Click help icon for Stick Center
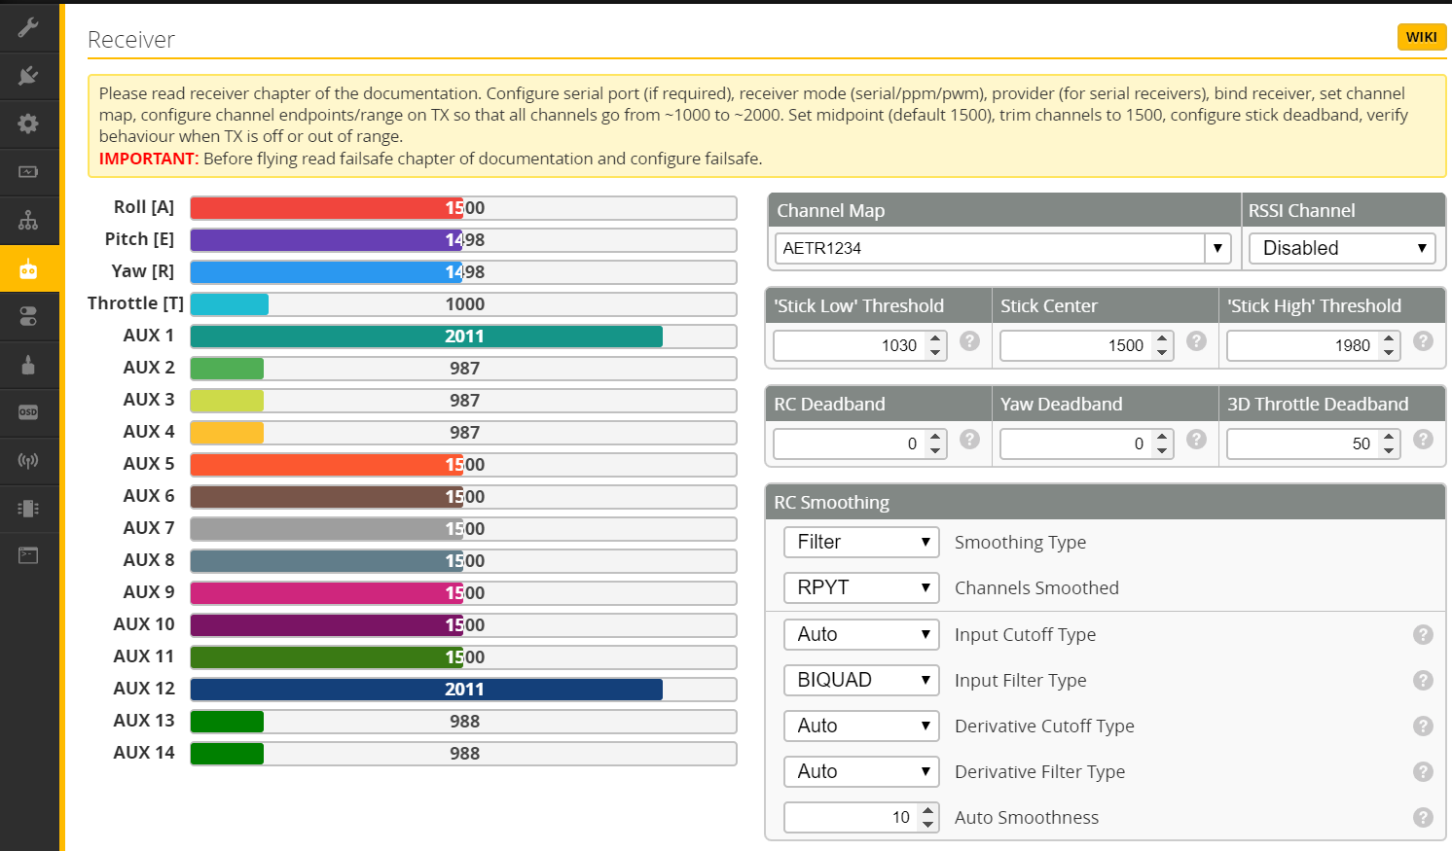This screenshot has width=1452, height=851. [1196, 341]
